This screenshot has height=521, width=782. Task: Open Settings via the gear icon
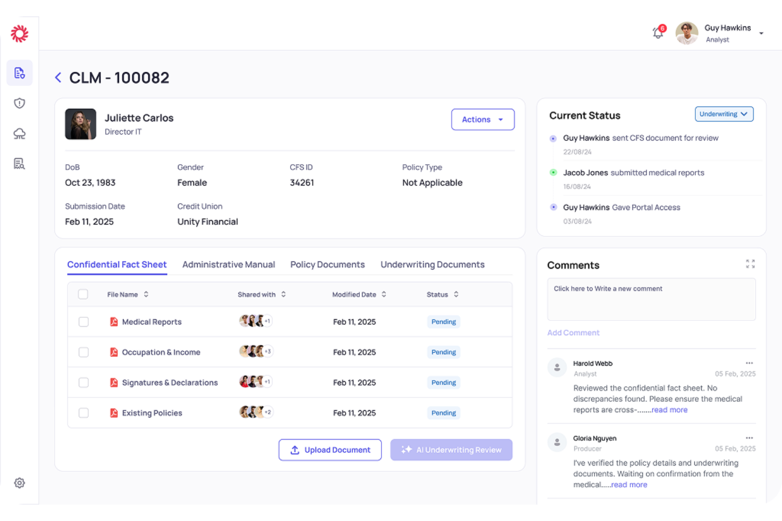pyautogui.click(x=19, y=482)
